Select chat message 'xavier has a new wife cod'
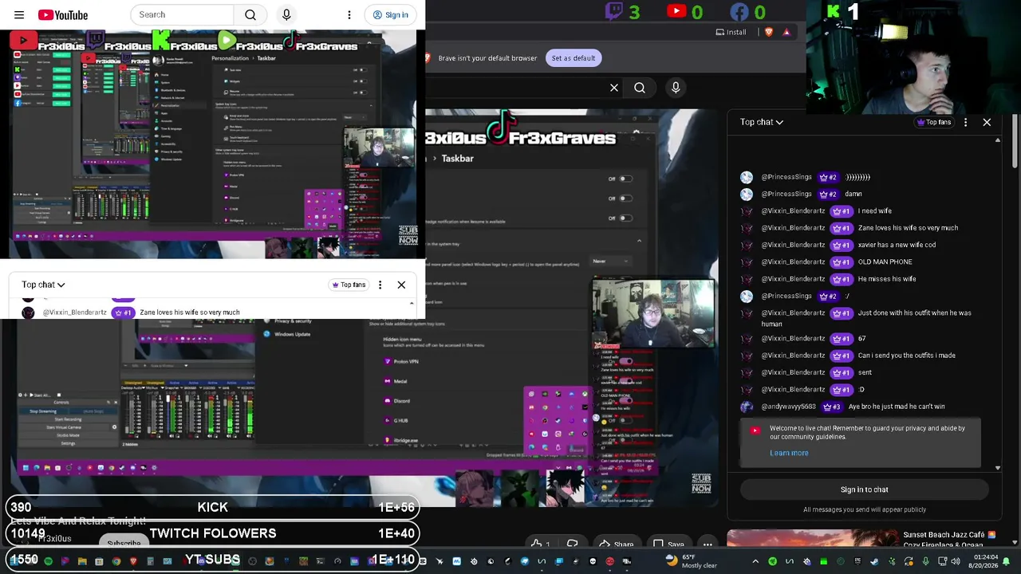The height and width of the screenshot is (574, 1021). 897,245
